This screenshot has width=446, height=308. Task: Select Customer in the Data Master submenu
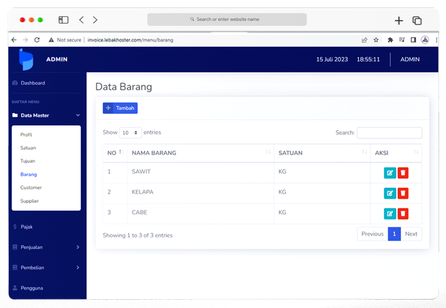click(x=31, y=187)
